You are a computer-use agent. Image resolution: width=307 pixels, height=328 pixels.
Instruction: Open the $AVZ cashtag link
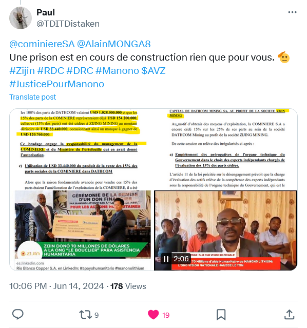153,71
